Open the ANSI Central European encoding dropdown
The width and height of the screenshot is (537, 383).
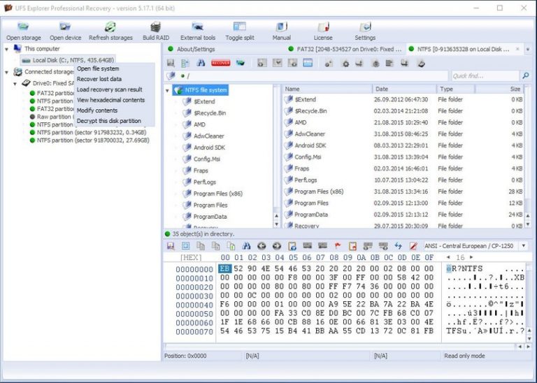point(523,246)
